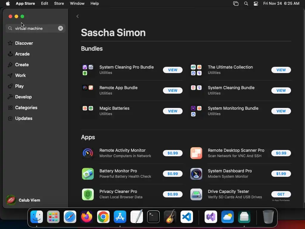305x229 pixels.
Task: Click the System Cleaning Pro Bundle icons
Action: click(x=88, y=70)
